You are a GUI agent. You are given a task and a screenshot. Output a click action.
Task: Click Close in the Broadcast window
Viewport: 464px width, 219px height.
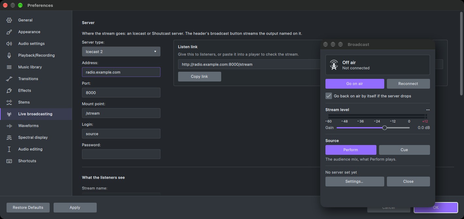[x=408, y=182]
